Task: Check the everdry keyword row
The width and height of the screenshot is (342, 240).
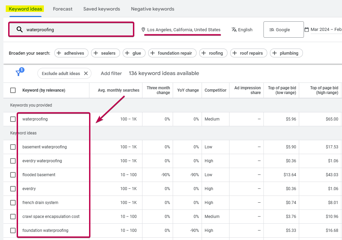Action: [x=13, y=189]
